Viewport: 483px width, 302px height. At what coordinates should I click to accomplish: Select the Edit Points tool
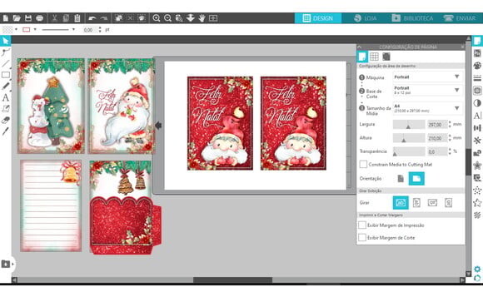tap(6, 52)
